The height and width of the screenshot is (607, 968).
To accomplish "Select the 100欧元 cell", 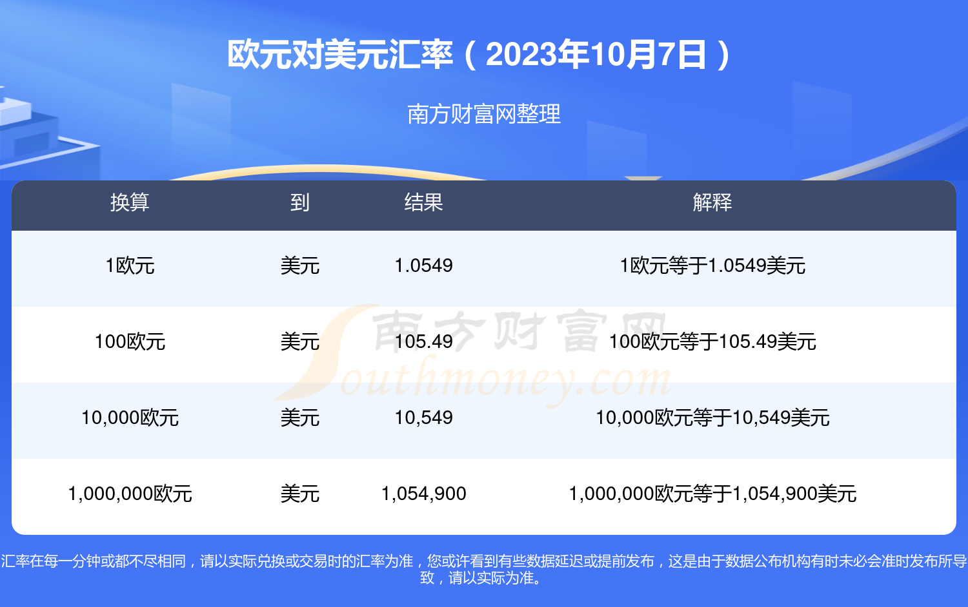I will point(130,342).
